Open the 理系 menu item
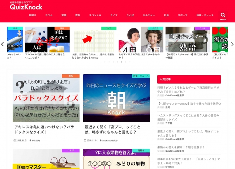The width and height of the screenshot is (235, 169). coord(78,15)
